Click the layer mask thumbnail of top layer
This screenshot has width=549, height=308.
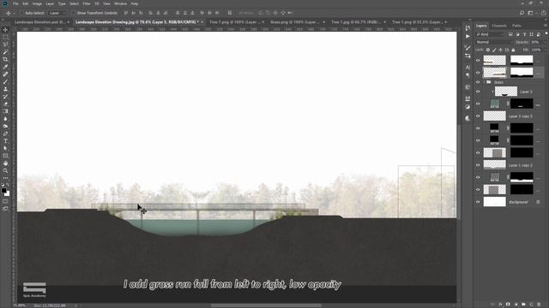point(522,60)
